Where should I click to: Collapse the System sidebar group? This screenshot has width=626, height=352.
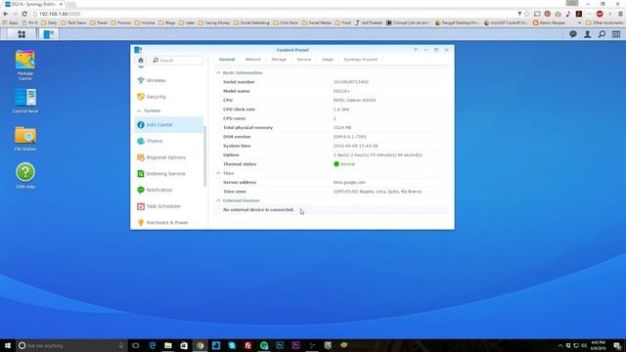point(139,110)
